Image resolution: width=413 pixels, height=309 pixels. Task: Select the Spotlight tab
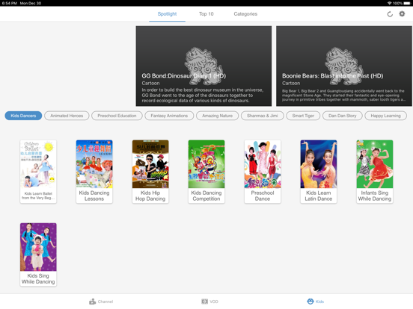point(167,14)
